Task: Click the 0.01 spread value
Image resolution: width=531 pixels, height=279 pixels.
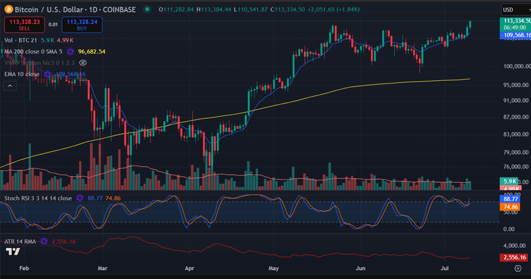Action: (53, 24)
